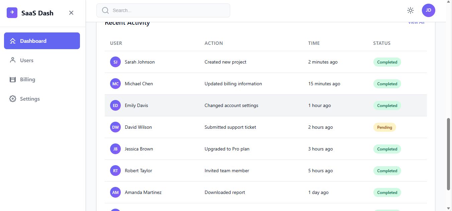The height and width of the screenshot is (211, 452).
Task: Click the search magnifier icon
Action: point(105,10)
